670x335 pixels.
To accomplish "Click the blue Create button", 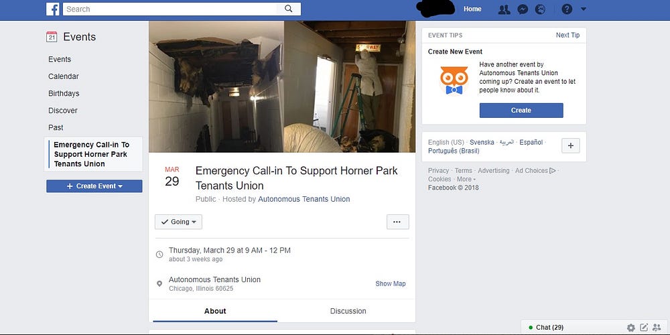I will pyautogui.click(x=521, y=111).
